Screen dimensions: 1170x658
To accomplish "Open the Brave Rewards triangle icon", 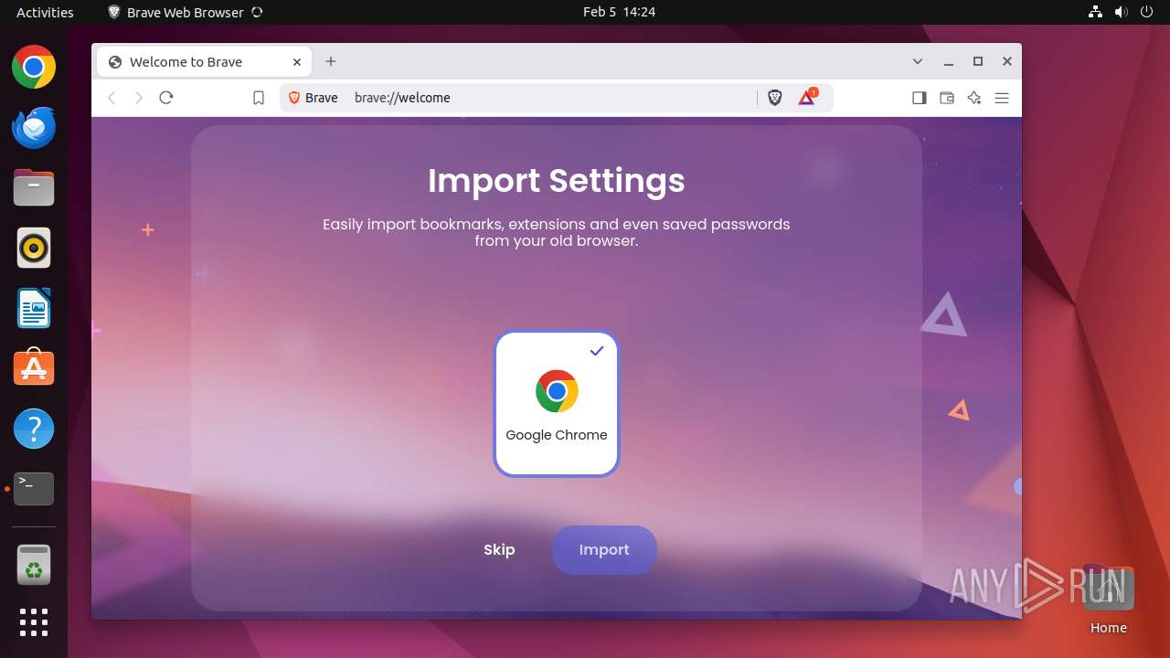I will tap(807, 98).
